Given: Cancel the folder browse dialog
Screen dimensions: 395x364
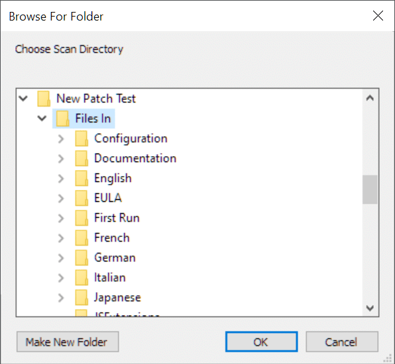Looking at the screenshot, I should [342, 342].
